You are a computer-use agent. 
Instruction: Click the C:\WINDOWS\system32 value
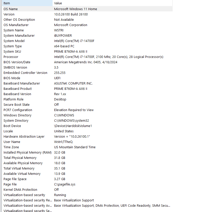coord(72,121)
